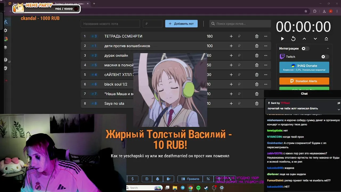The image size is (341, 192).
Task: Click ruble icon on ТЕТРАДЬ ССМЕНРТИ row
Action: [x=239, y=36]
